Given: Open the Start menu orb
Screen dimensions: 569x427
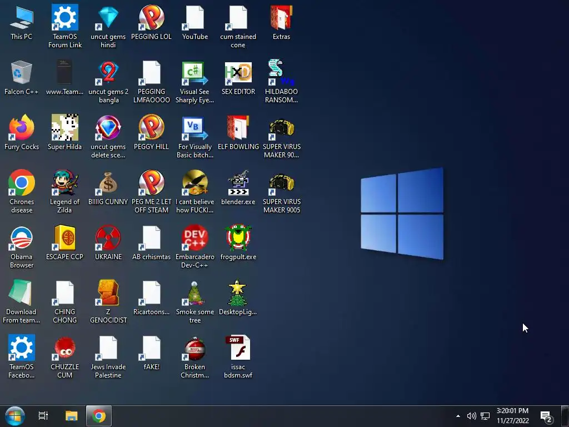Looking at the screenshot, I should tap(15, 416).
